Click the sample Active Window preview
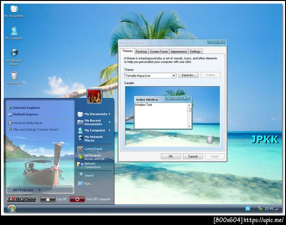 (163, 112)
